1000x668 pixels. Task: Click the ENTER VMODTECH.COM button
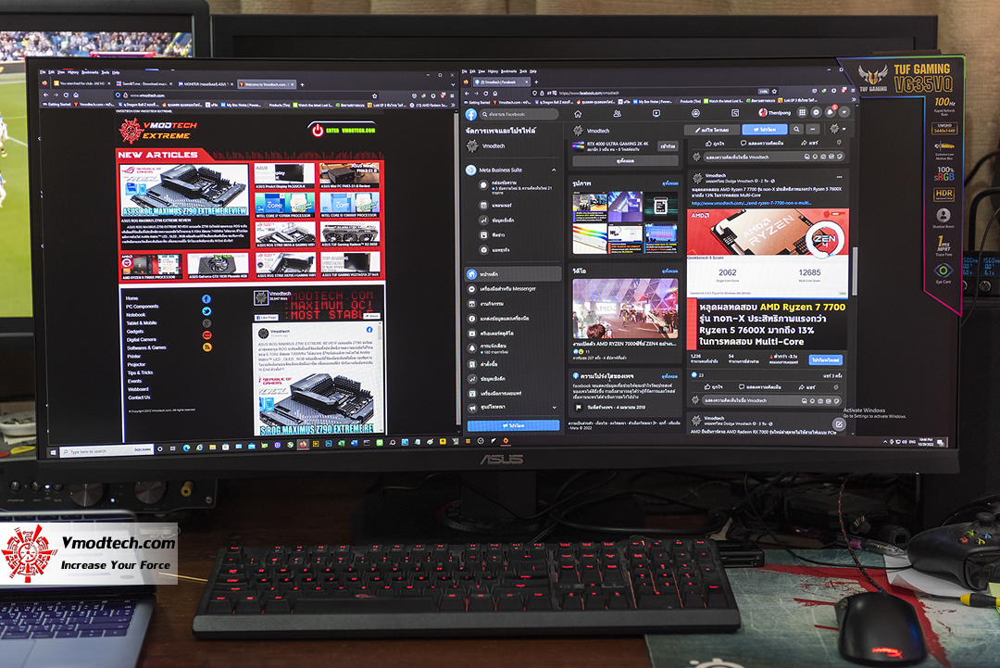[x=344, y=130]
